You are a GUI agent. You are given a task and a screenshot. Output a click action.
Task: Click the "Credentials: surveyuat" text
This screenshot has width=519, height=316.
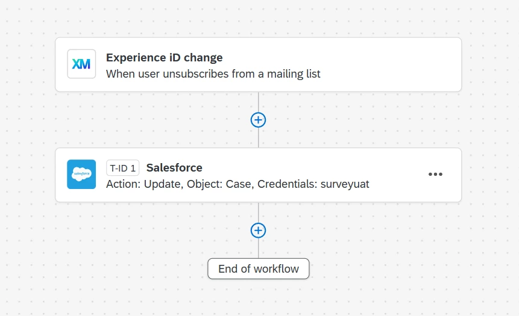point(313,184)
